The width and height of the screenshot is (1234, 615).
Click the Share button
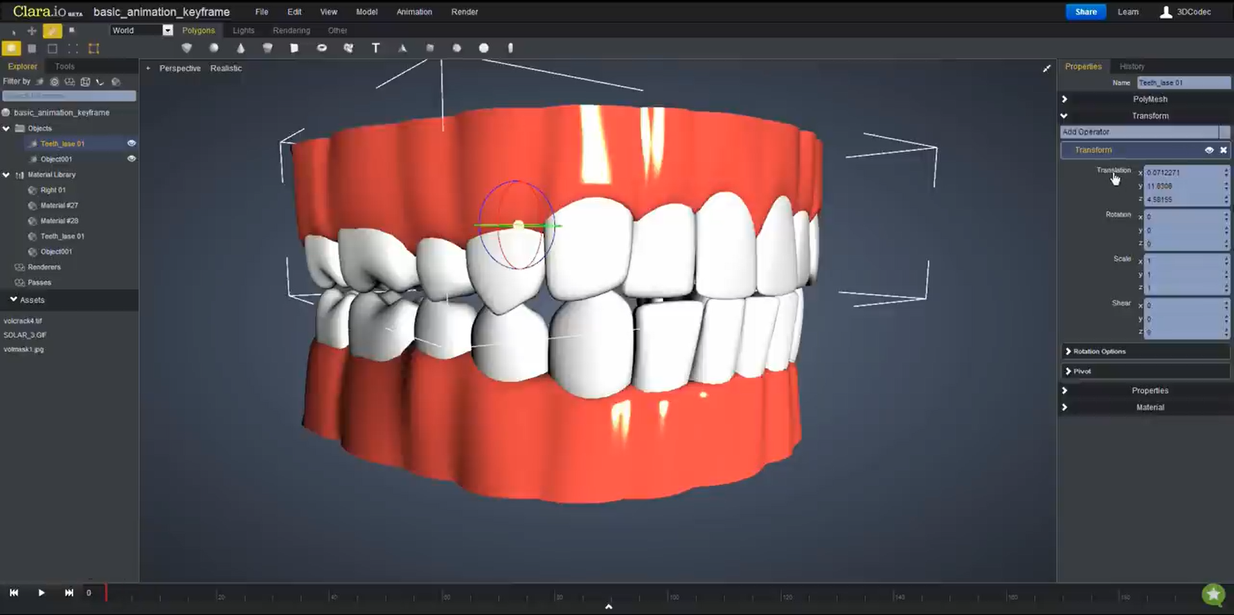point(1086,12)
